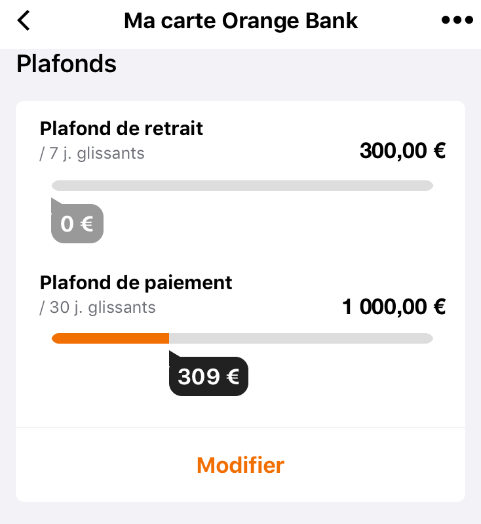Tap the grey background below the card
Image resolution: width=481 pixels, height=524 pixels.
(240, 514)
